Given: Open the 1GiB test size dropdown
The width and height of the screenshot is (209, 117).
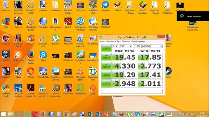Looking at the screenshot, I should click(x=125, y=46).
